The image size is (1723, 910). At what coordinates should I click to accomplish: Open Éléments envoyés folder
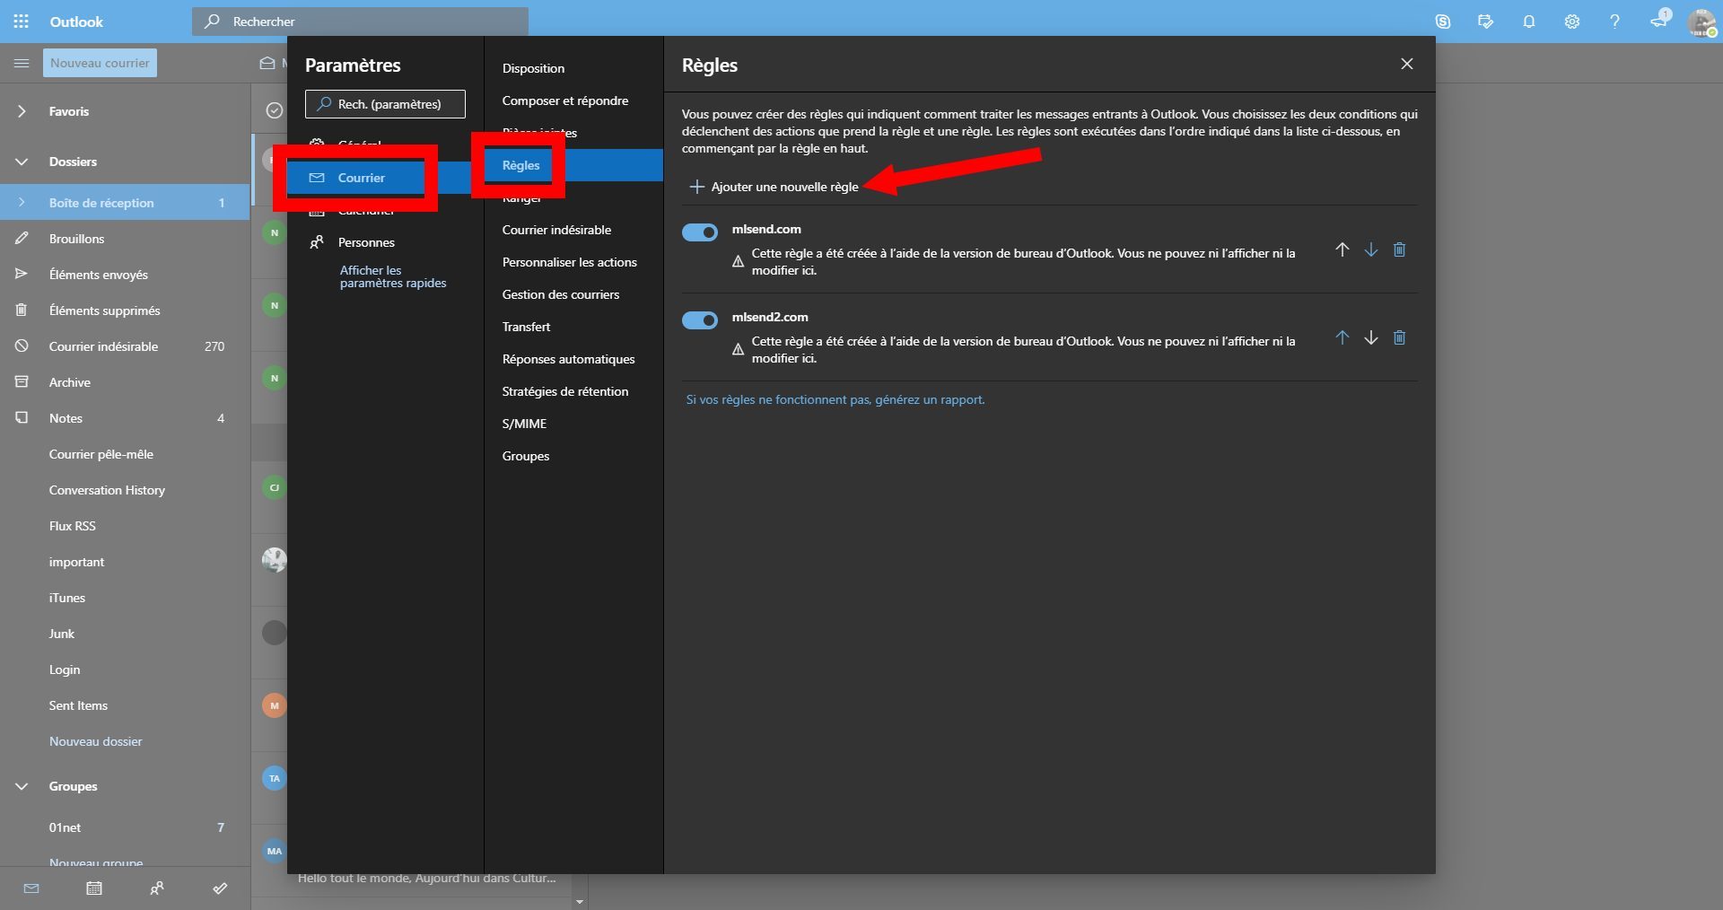coord(125,275)
